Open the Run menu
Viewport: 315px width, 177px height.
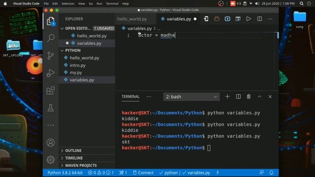(99, 3)
